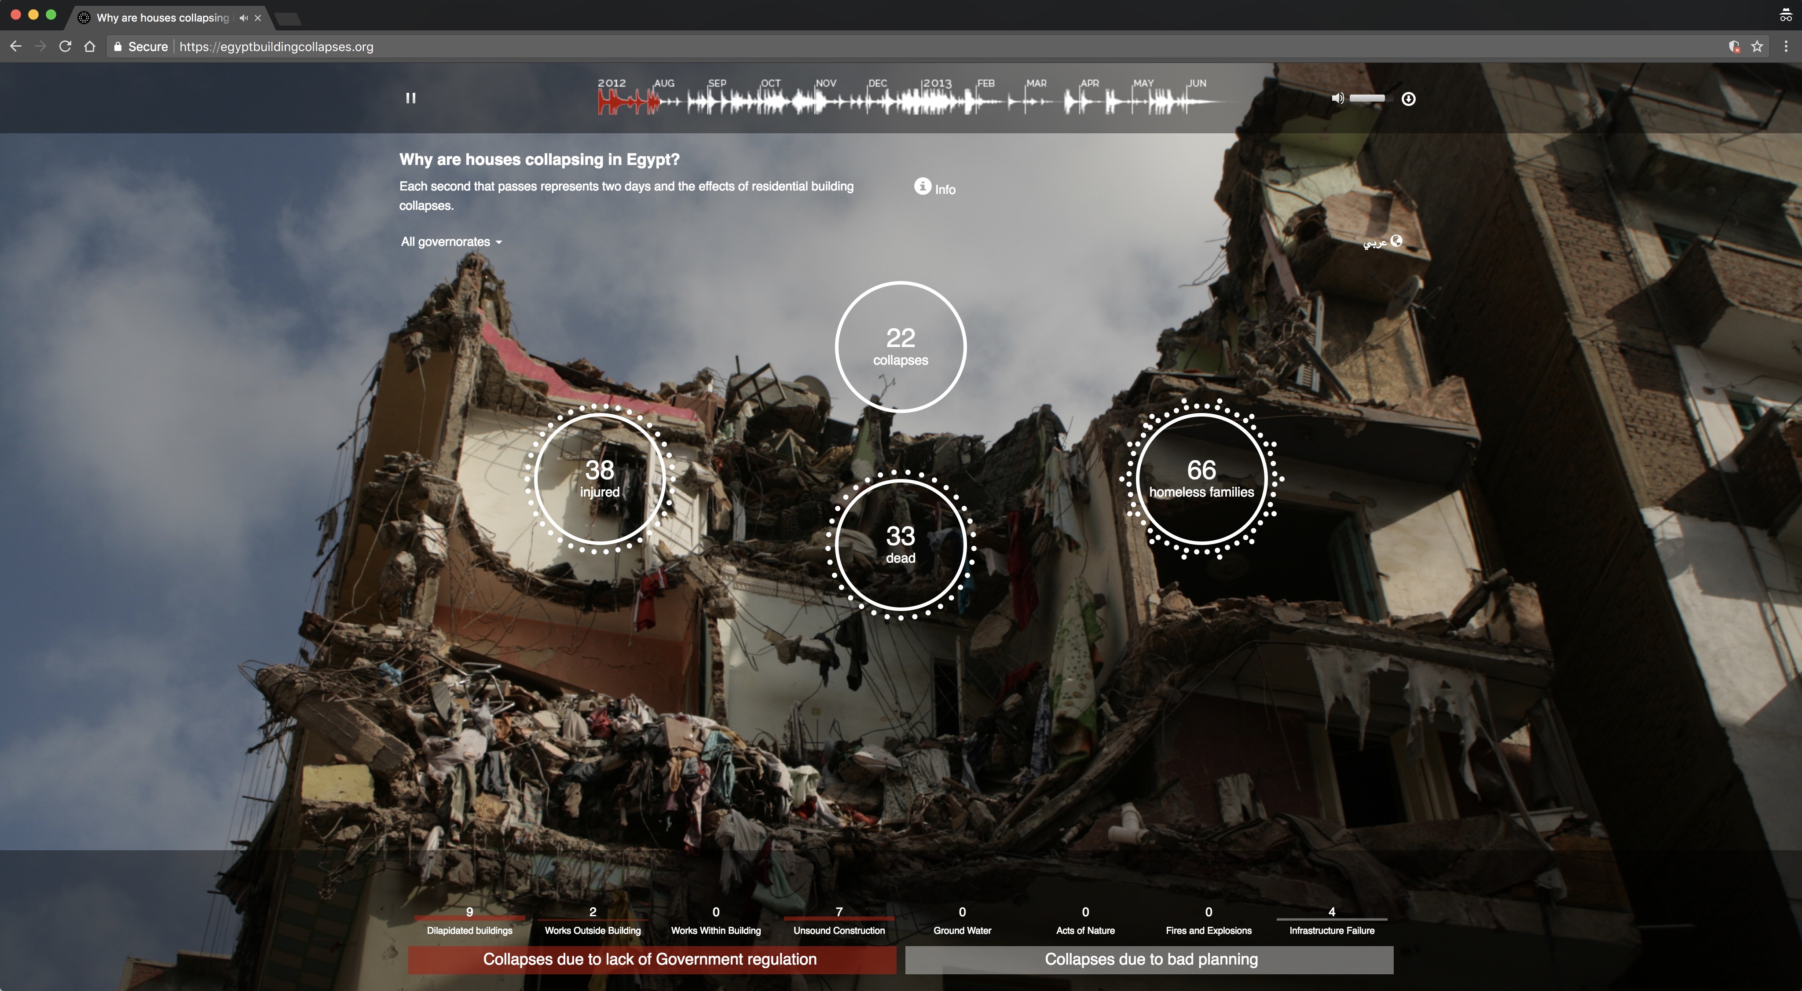Click the address bar URL
This screenshot has height=991, width=1802.
tap(275, 47)
